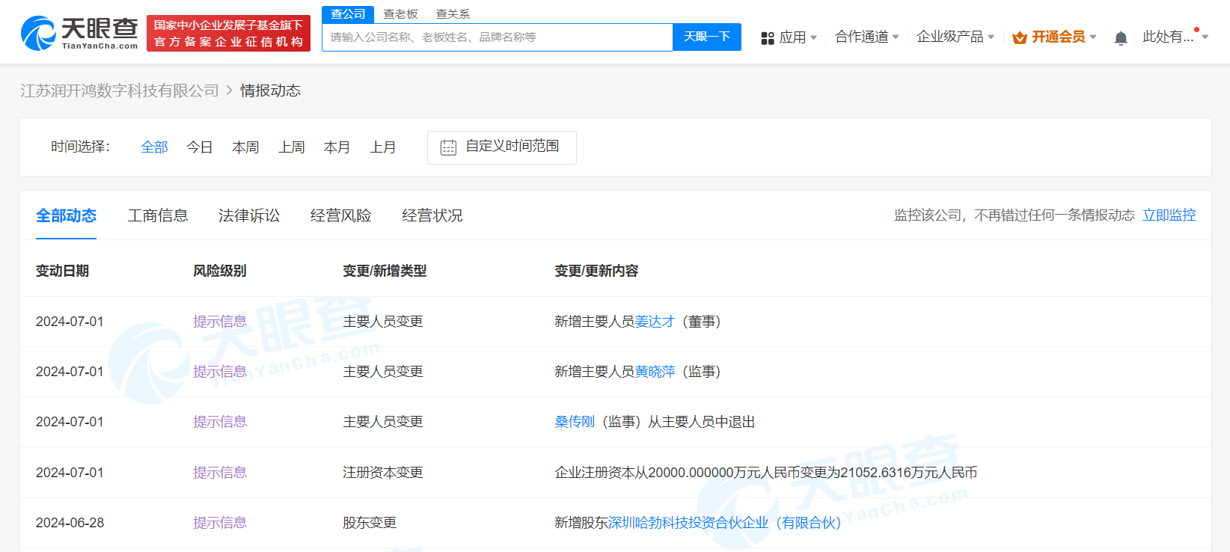Click 提示信息 in the 黄晓萍 row
The image size is (1230, 552).
click(x=220, y=372)
